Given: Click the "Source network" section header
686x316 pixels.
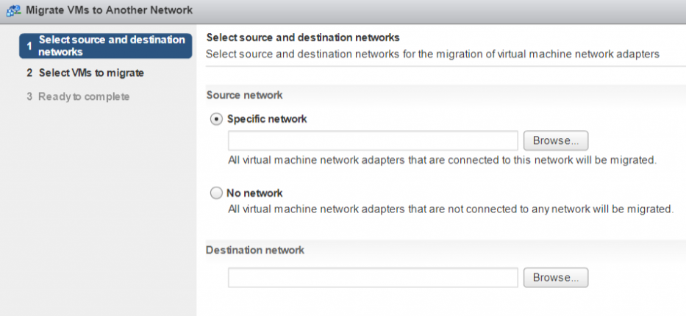Looking at the screenshot, I should click(x=245, y=95).
